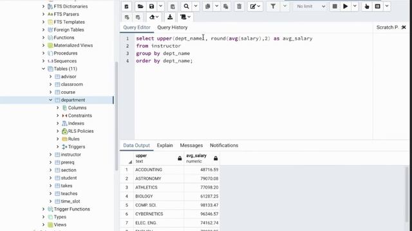The width and height of the screenshot is (412, 231).
Task: Open the Macros scroll dropdown
Action: [x=185, y=17]
